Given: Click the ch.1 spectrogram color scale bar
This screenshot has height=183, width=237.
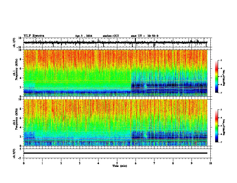Looking at the screenshot, I should point(217,77).
